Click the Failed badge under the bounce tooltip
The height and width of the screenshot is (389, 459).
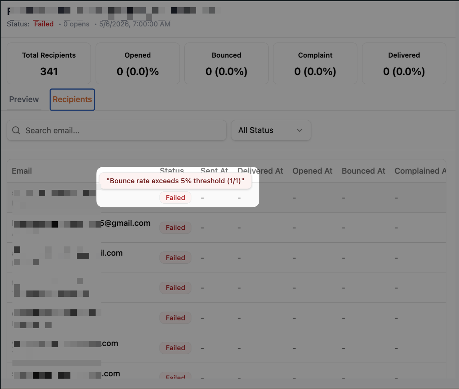point(175,198)
